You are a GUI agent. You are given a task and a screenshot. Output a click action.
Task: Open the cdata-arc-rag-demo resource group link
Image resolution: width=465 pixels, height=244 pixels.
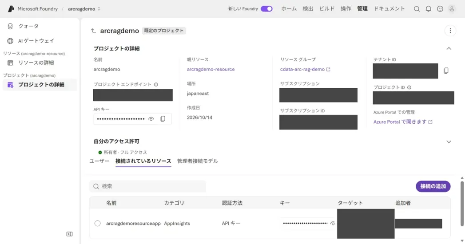[302, 69]
